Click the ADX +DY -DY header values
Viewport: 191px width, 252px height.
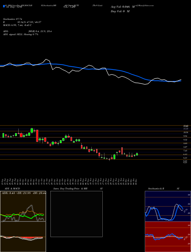(24, 193)
